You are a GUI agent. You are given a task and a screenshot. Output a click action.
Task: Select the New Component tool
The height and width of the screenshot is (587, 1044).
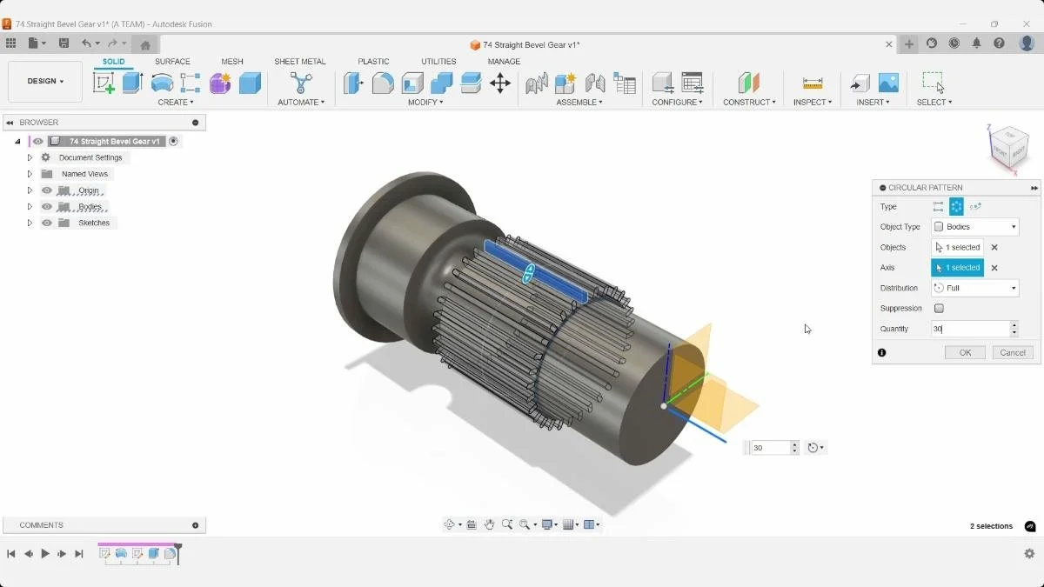coord(565,83)
